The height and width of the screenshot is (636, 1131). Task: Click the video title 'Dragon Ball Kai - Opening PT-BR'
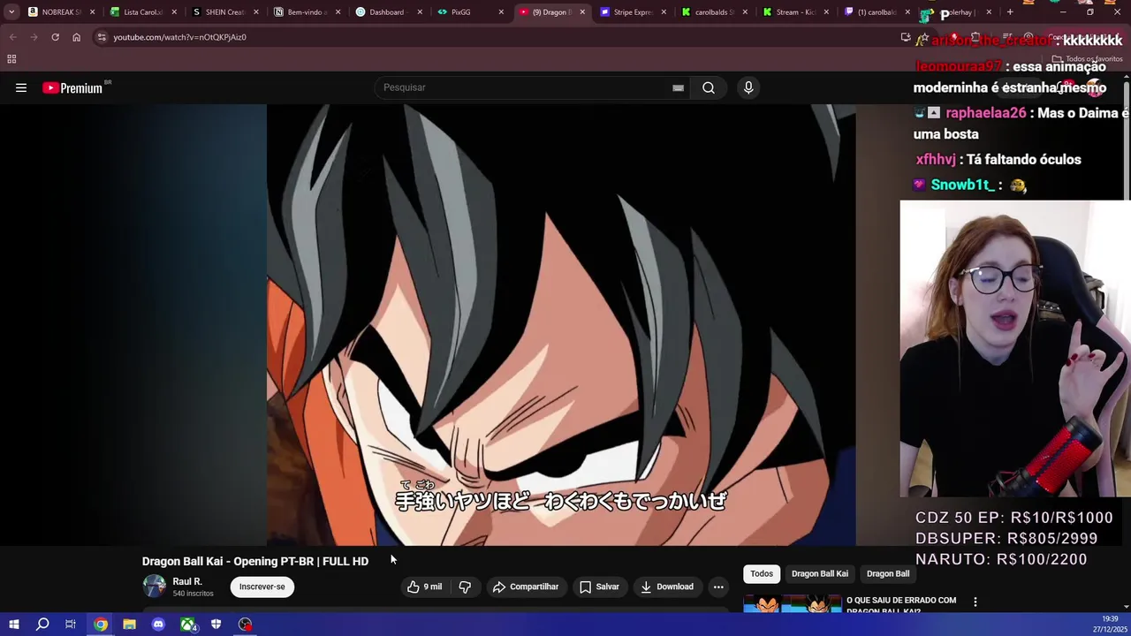(255, 561)
